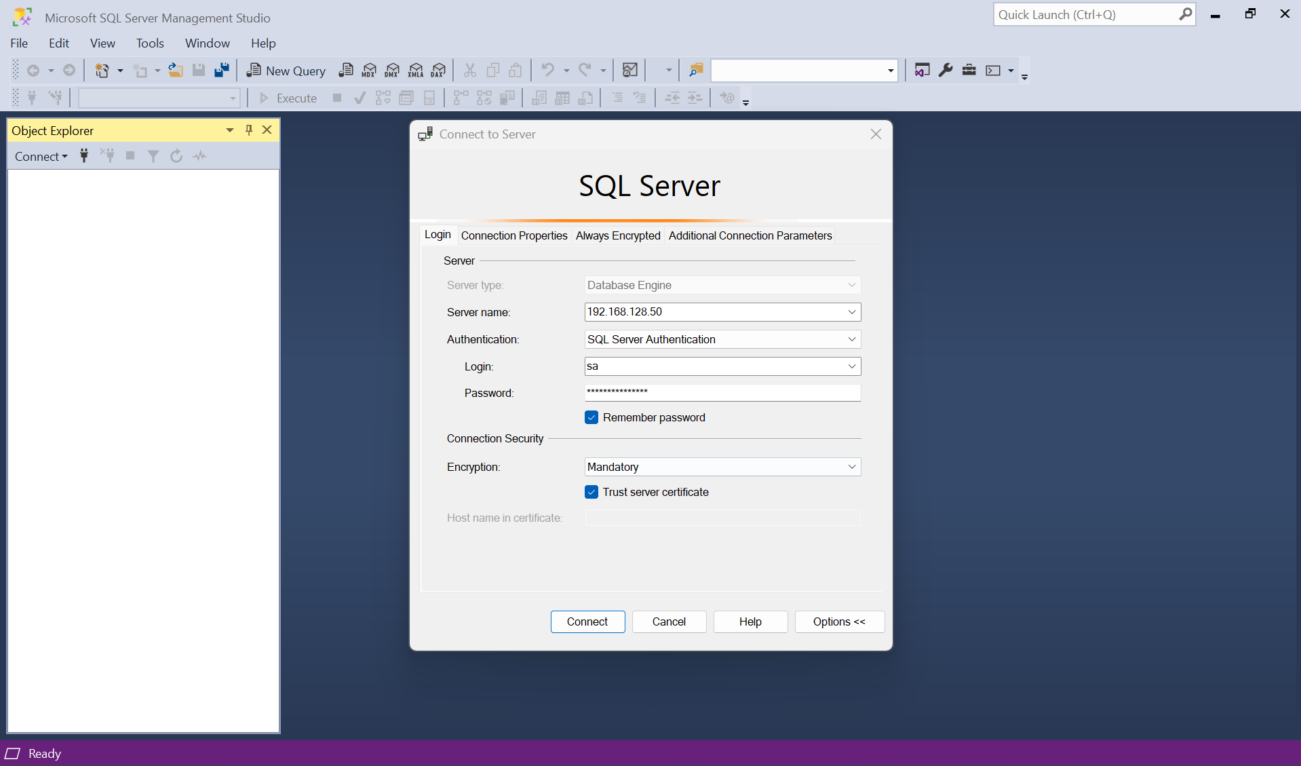Open the Authentication dropdown
1301x766 pixels.
pyautogui.click(x=852, y=339)
